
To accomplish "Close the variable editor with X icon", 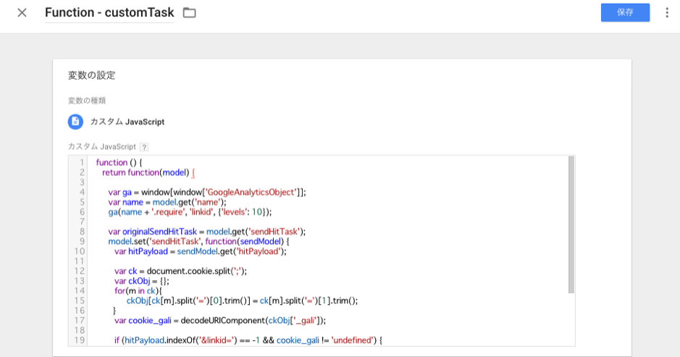I will 22,13.
